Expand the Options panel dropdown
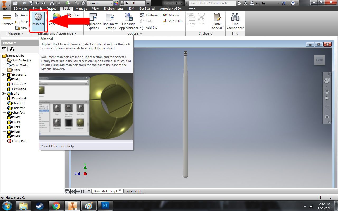The height and width of the screenshot is (211, 338). [141, 33]
